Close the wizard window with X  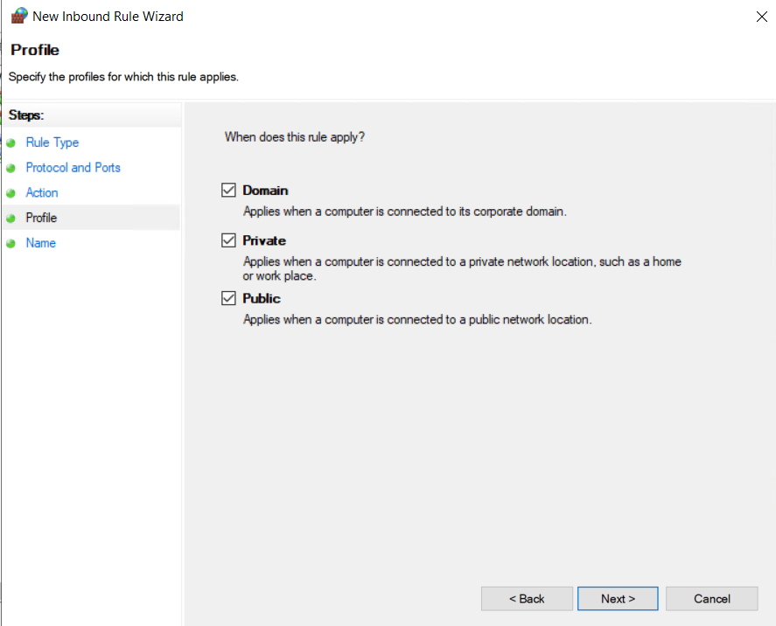(762, 17)
